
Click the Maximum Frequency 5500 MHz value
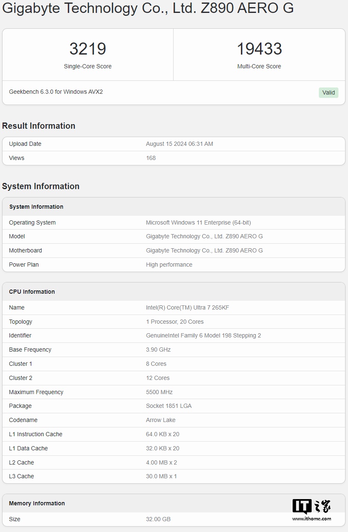click(159, 392)
